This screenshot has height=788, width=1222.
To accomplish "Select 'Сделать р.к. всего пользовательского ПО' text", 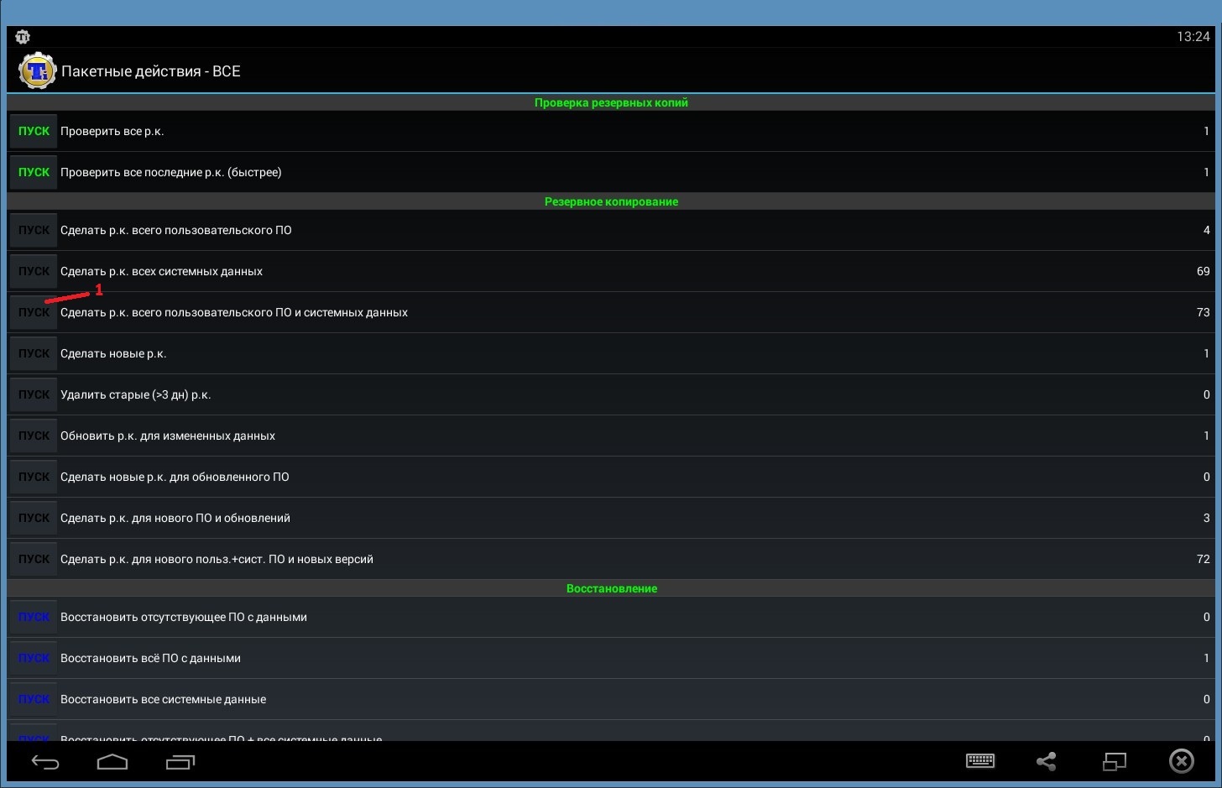I will coord(175,230).
